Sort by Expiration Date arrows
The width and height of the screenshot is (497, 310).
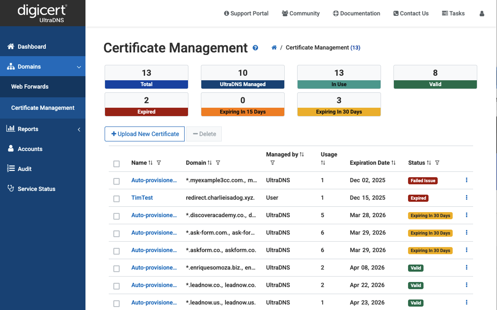click(393, 163)
